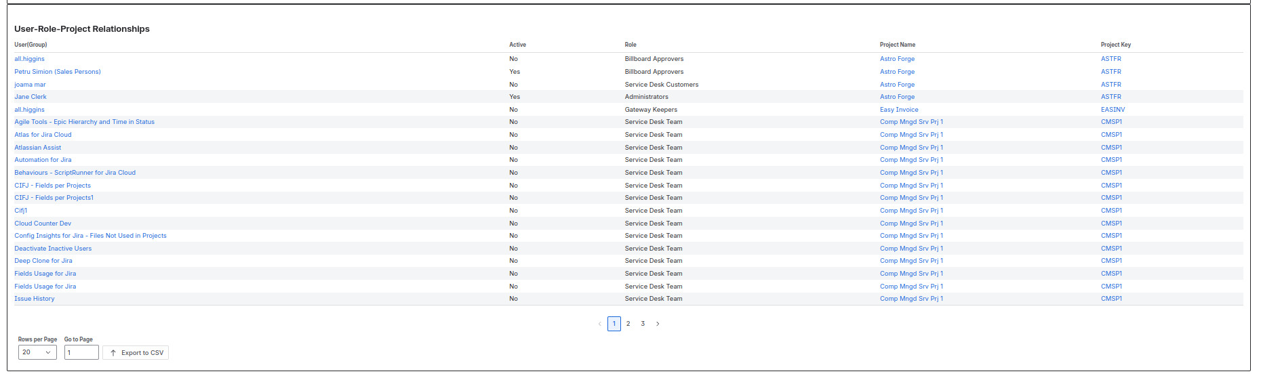Viewport: 1261px width, 378px height.
Task: Open Behaviours - ScriptRunner for Jira Cloud link
Action: point(75,173)
